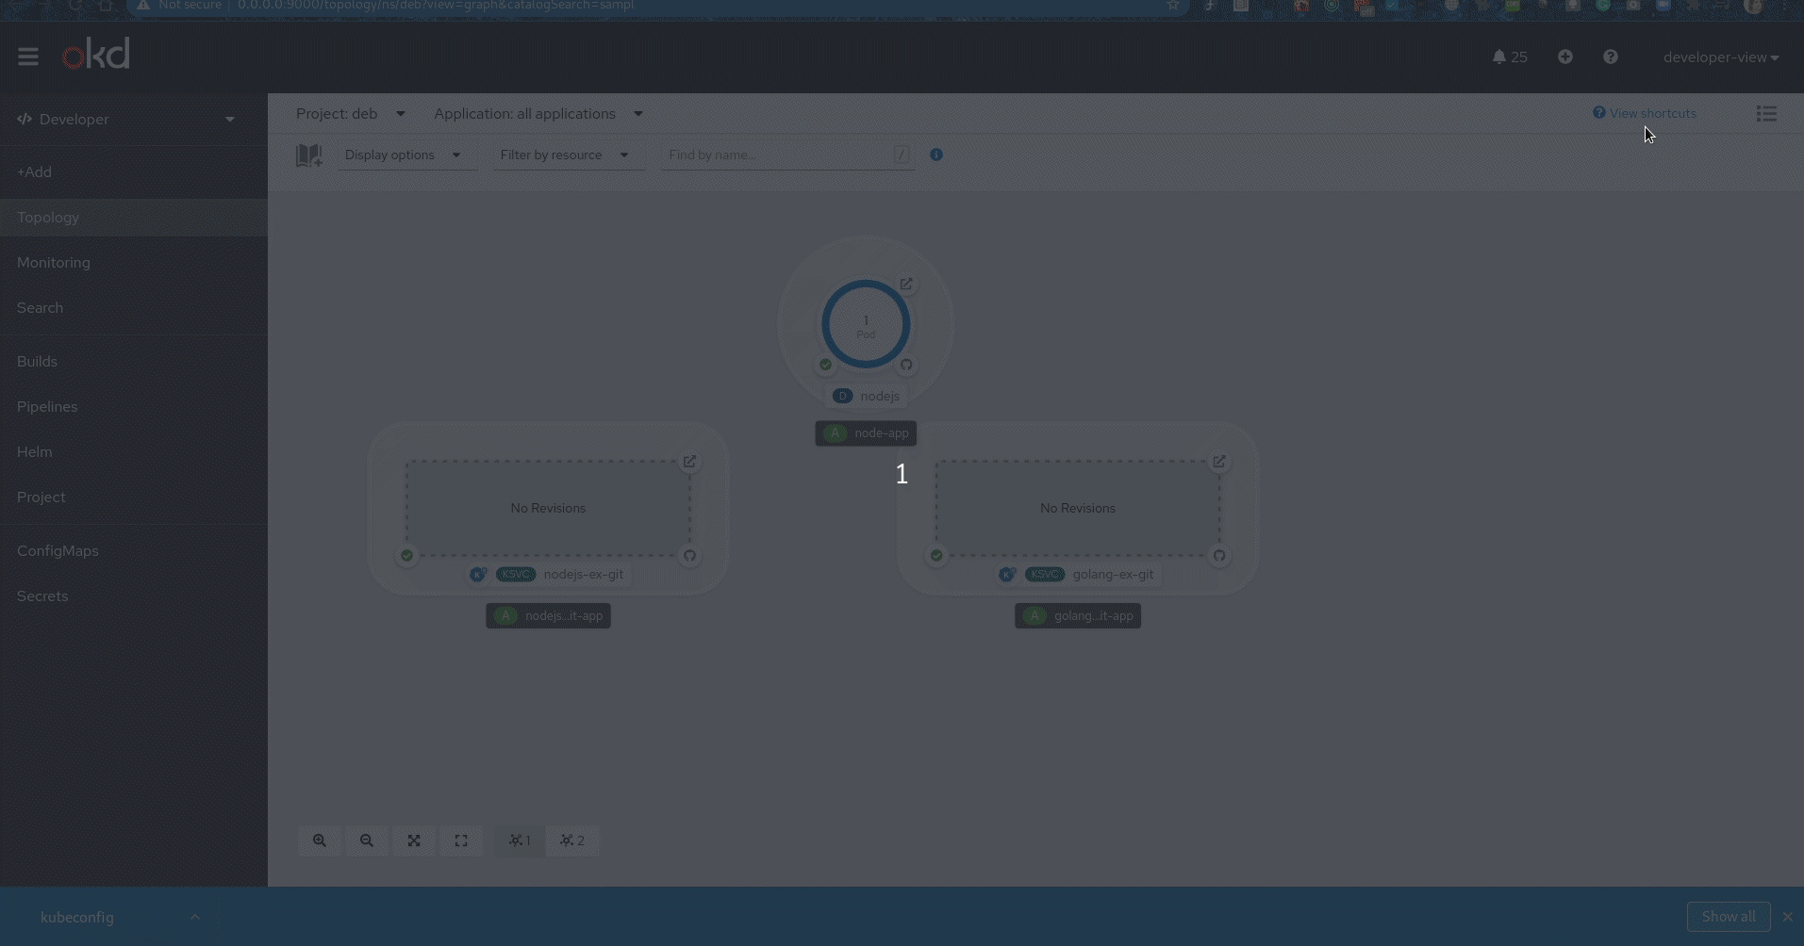
Task: Click build status check on nodejs-ex-git
Action: [406, 555]
